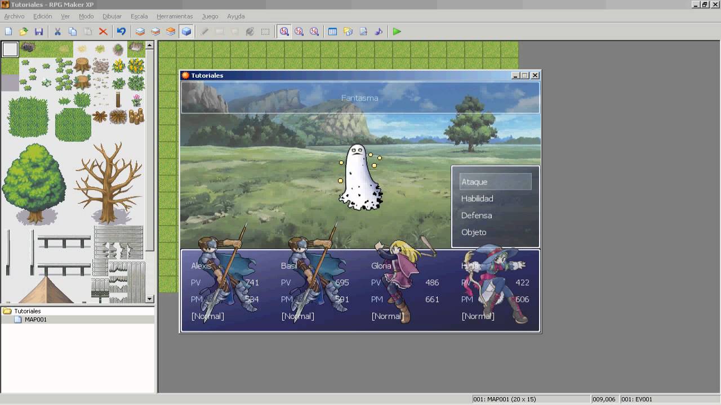Pick the large green tree tile

(35, 184)
